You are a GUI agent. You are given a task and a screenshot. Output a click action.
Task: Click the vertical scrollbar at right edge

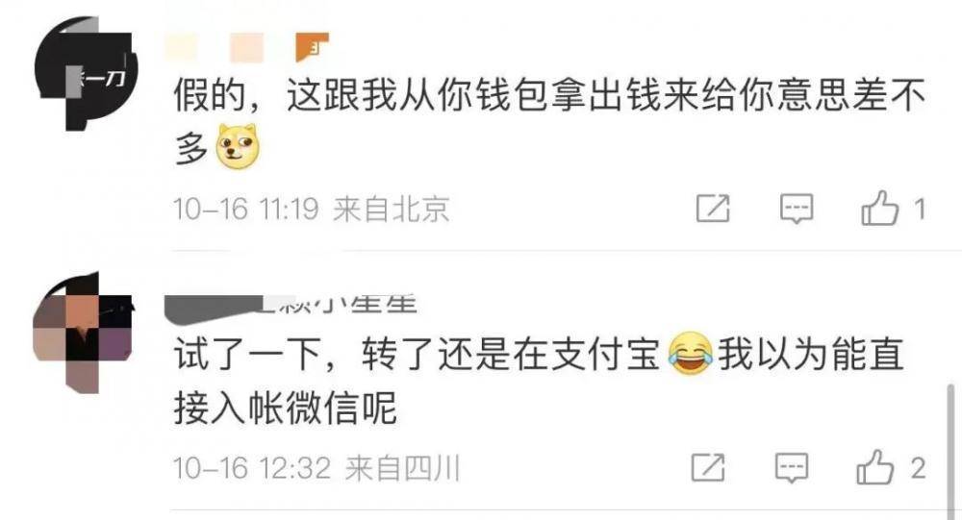pos(950,452)
